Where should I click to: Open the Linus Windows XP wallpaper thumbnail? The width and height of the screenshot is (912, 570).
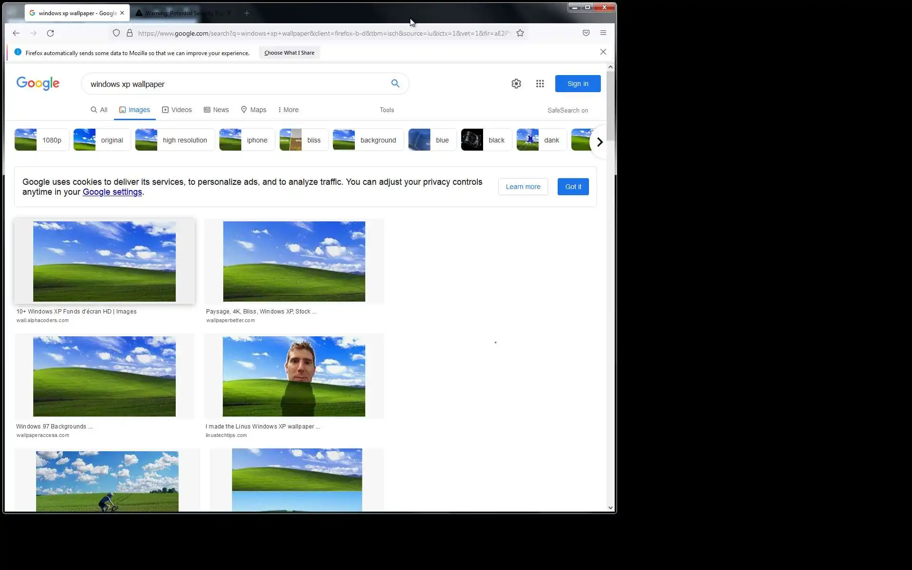click(x=294, y=376)
